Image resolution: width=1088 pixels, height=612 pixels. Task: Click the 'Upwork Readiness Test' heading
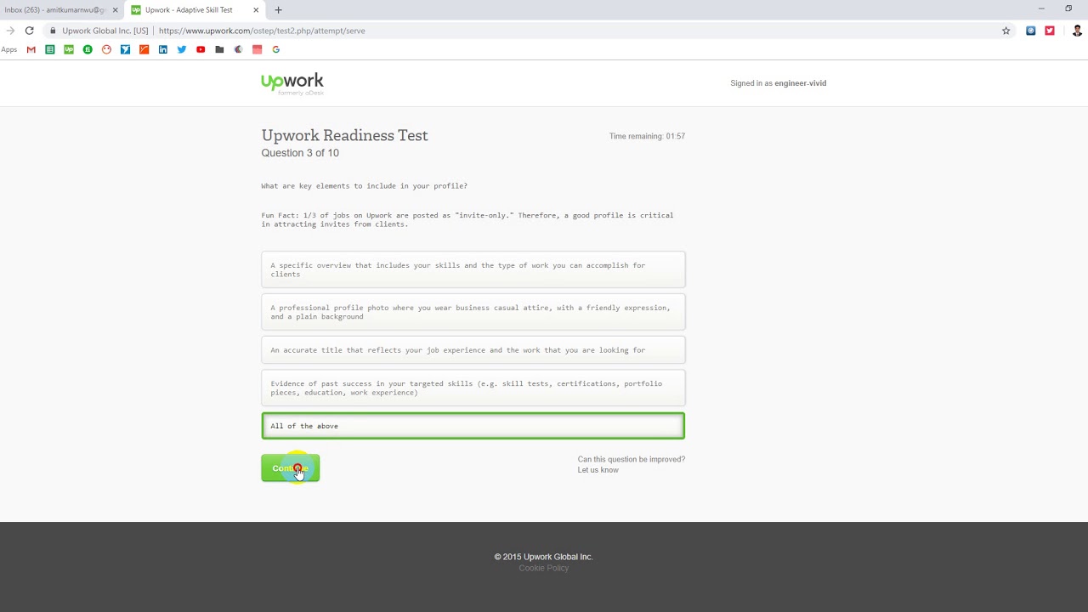[x=344, y=135]
